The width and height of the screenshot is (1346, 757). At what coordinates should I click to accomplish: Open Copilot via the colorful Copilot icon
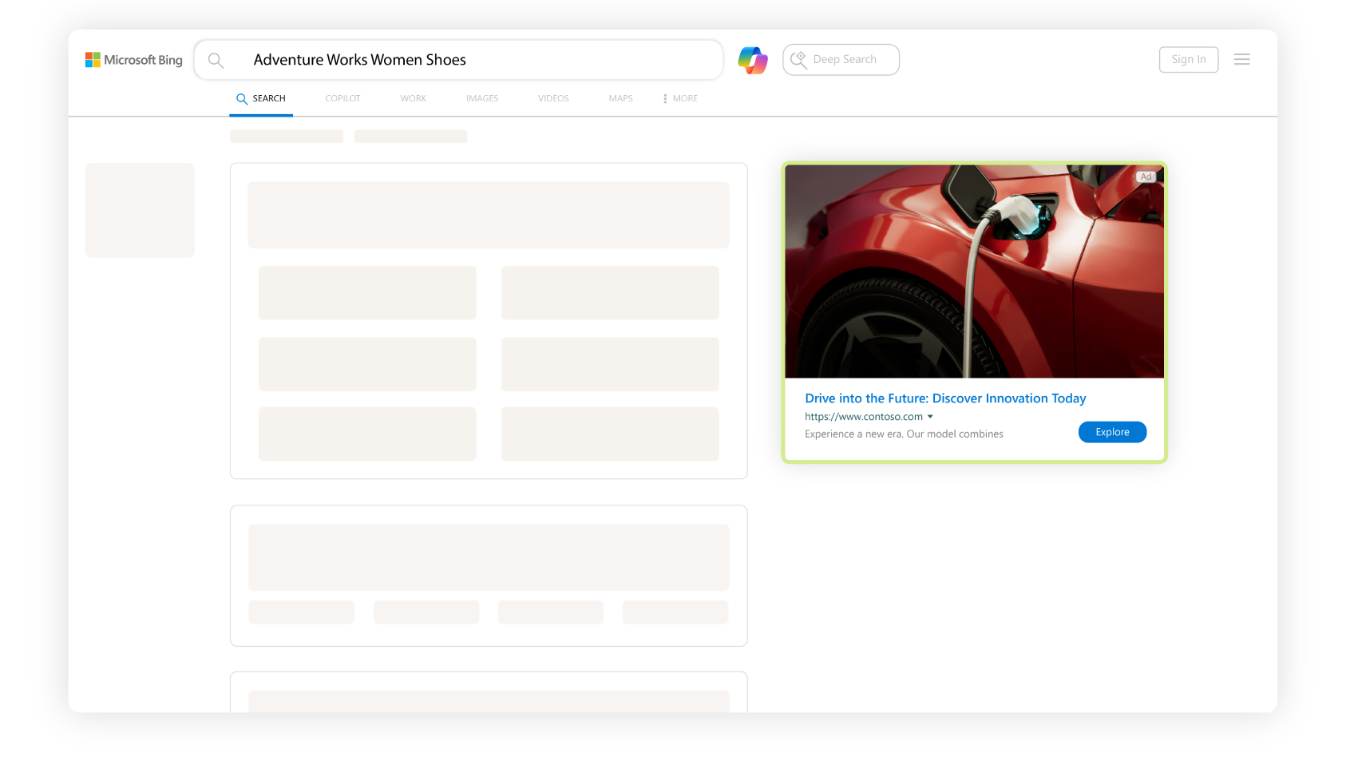click(752, 60)
